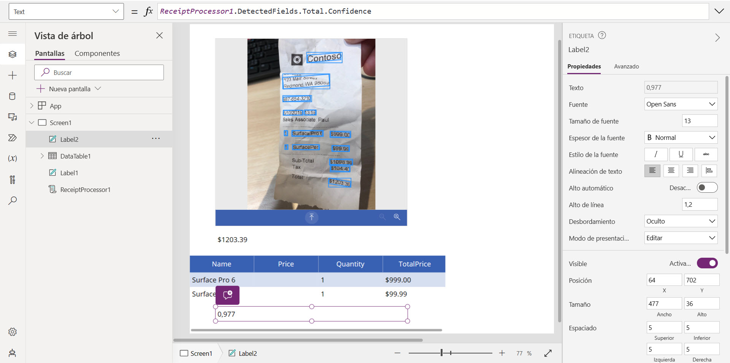
Task: Open the Tree view layers icon
Action: point(13,54)
